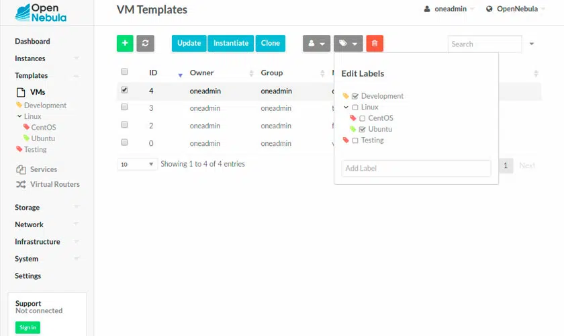Viewport: 564px width, 336px height.
Task: Click the Services icon in sidebar
Action: [21, 169]
